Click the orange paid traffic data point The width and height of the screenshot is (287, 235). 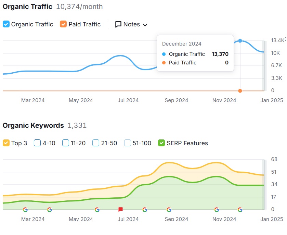click(240, 91)
